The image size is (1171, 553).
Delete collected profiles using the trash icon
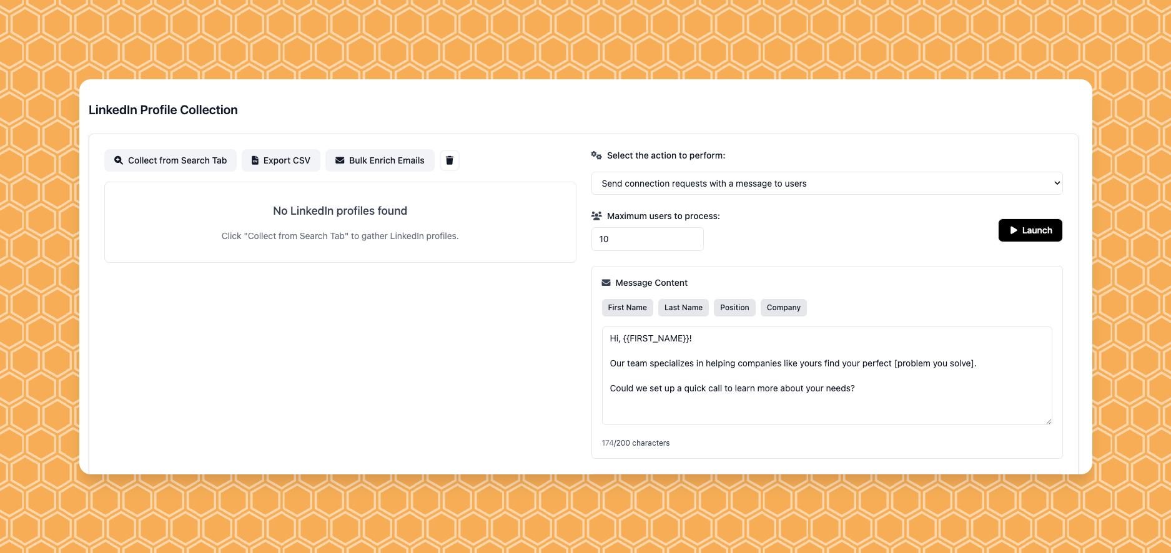coord(449,160)
